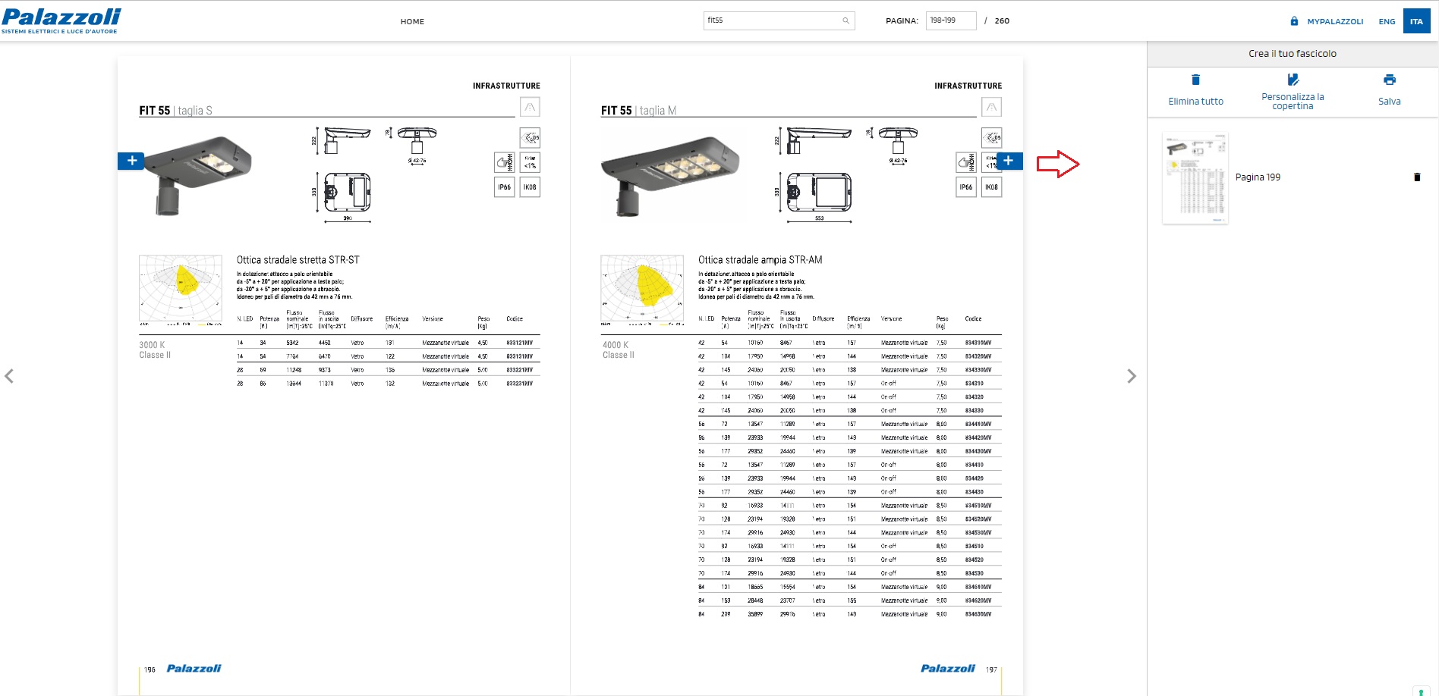
Task: Add the left page with the plus button
Action: coord(131,161)
